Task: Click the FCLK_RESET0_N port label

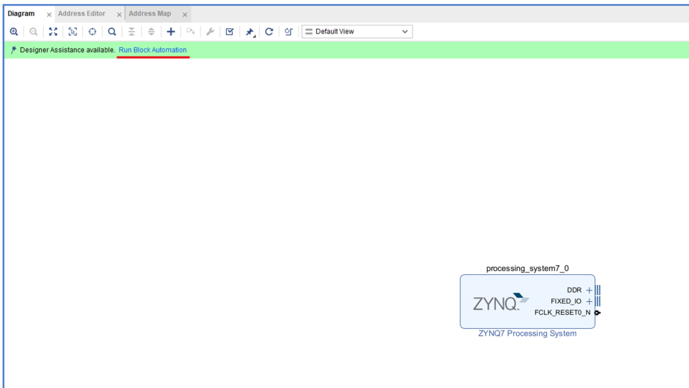Action: (563, 313)
